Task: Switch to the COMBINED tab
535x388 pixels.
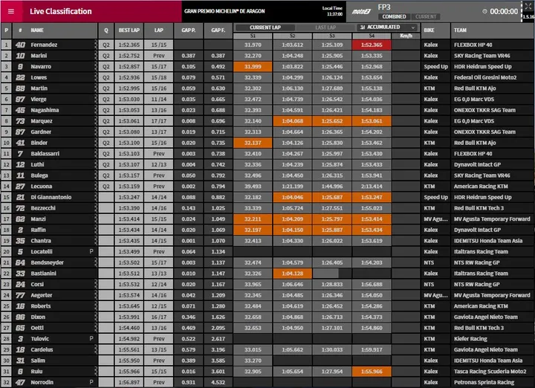Action: click(x=394, y=16)
